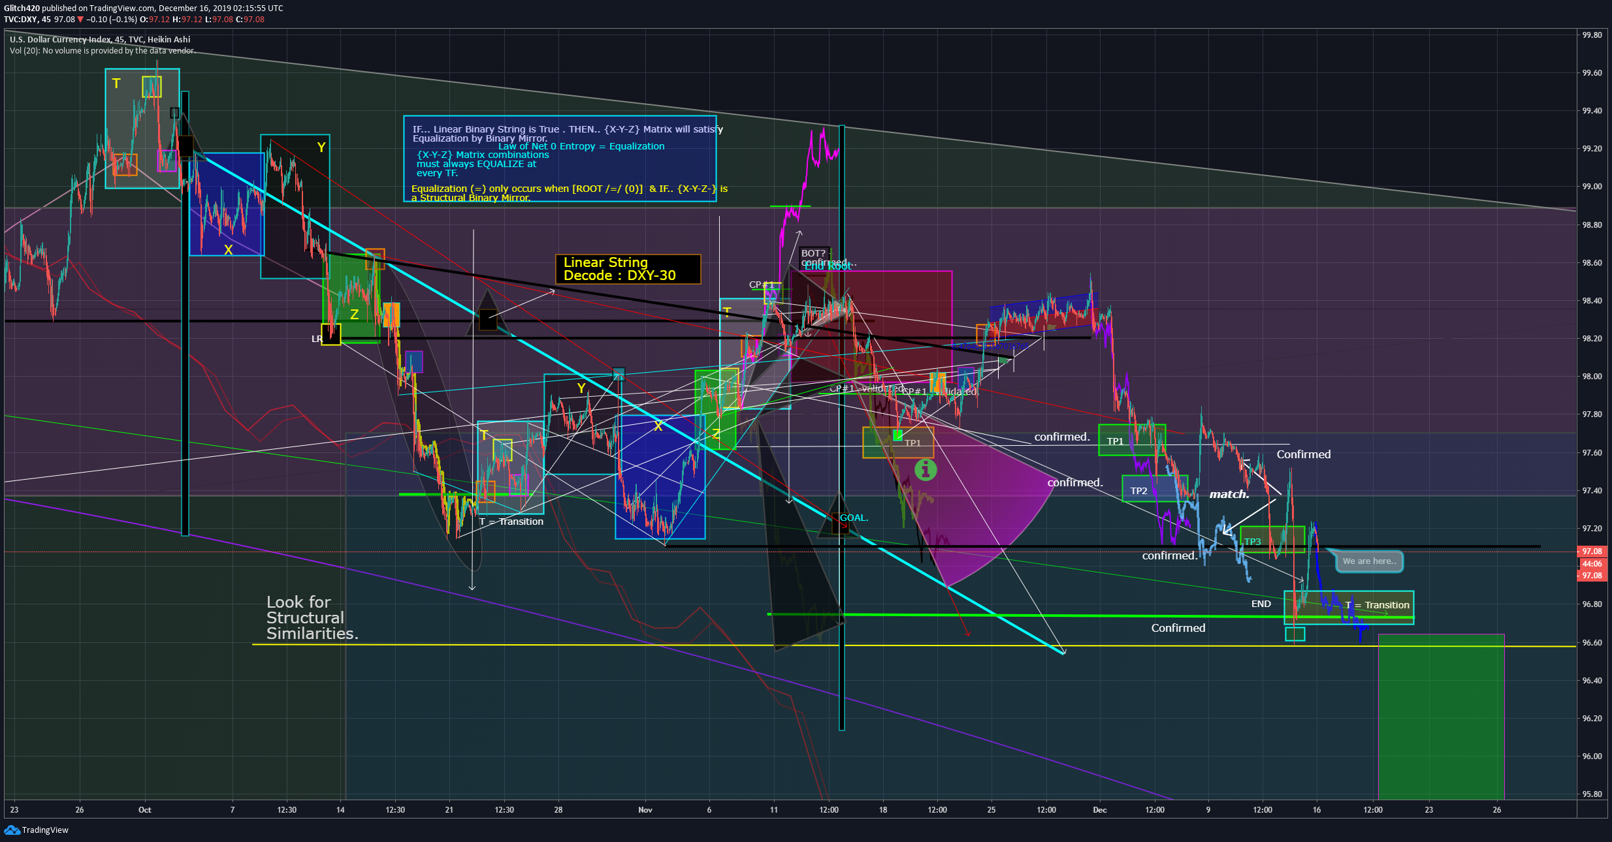Click the green circled info icon
The image size is (1612, 842).
pyautogui.click(x=925, y=469)
